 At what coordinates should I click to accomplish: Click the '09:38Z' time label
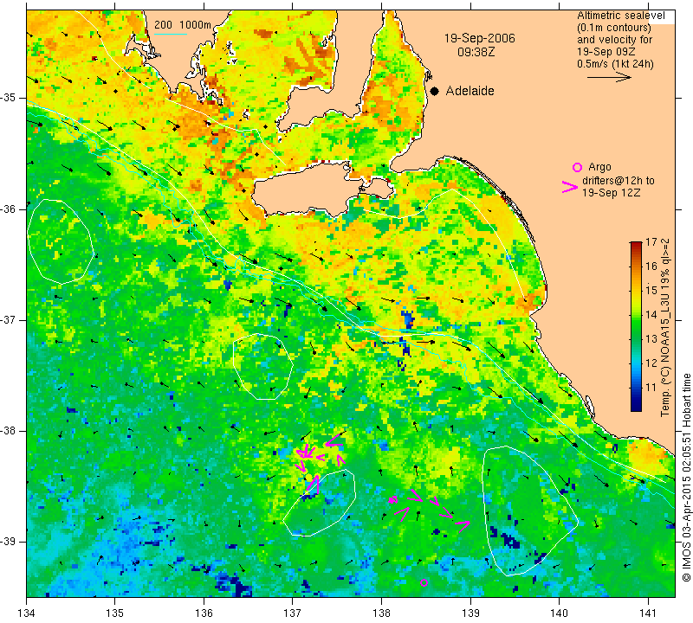point(476,52)
